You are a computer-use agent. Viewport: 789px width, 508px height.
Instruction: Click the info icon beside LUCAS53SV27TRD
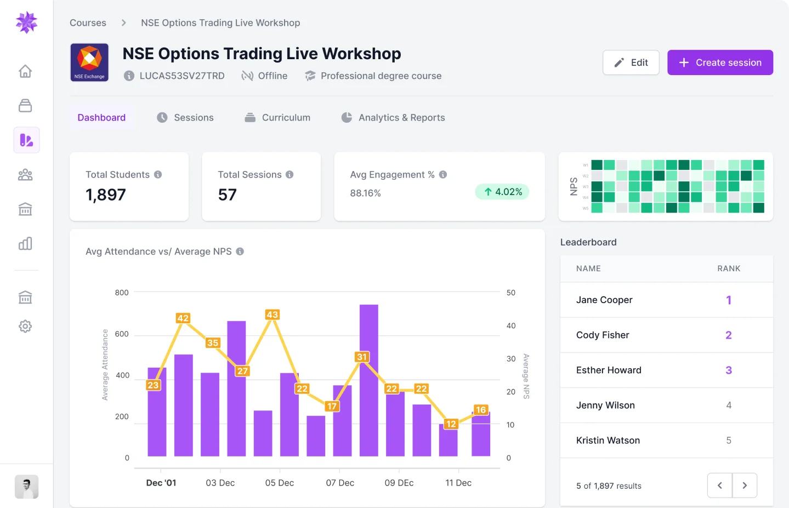129,76
